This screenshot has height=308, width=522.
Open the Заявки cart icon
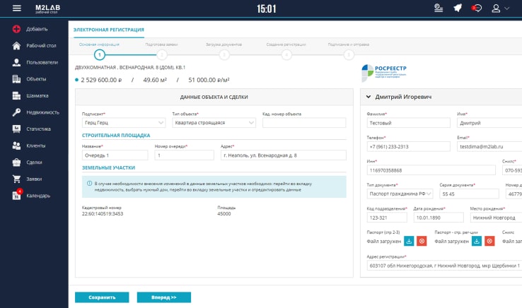16,179
